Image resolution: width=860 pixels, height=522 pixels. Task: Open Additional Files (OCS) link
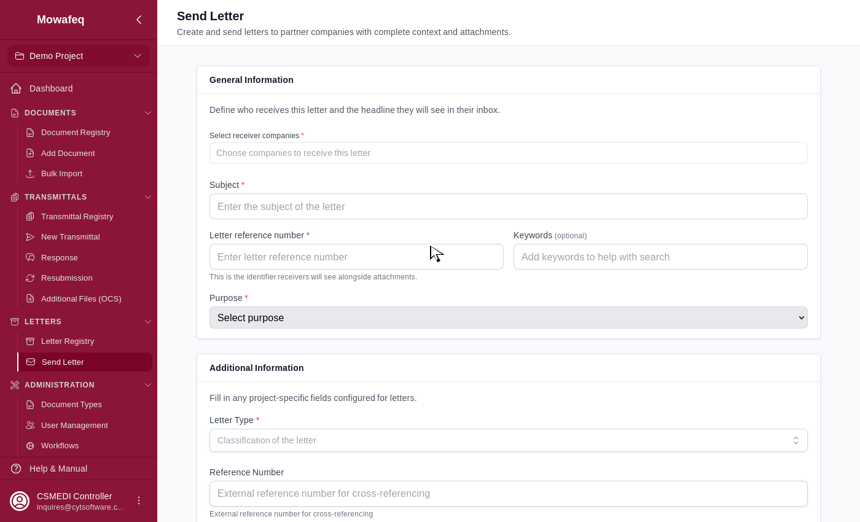(x=81, y=299)
